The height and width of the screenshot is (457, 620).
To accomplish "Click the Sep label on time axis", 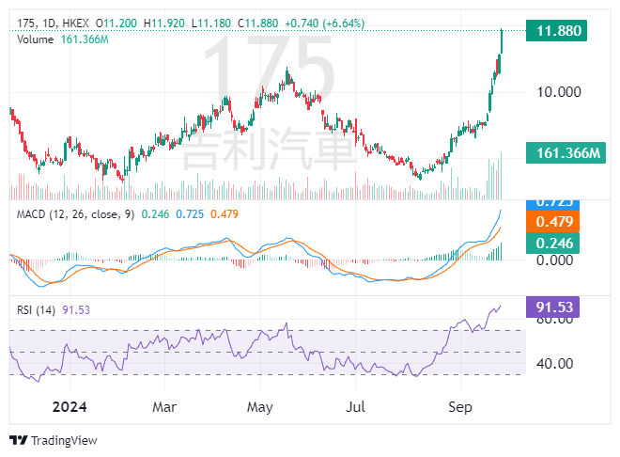I will coord(460,409).
